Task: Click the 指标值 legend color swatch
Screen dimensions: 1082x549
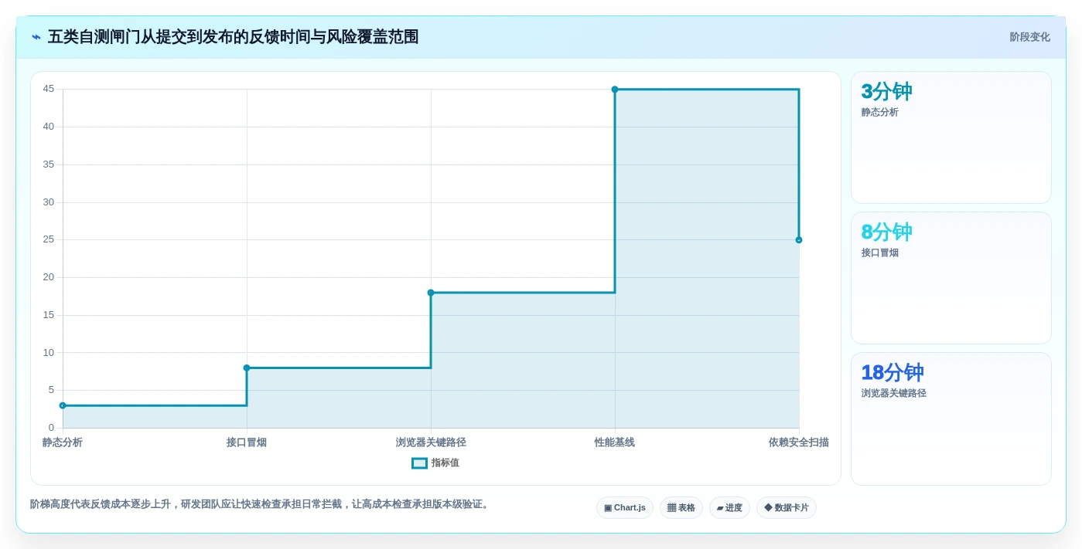Action: (x=419, y=463)
